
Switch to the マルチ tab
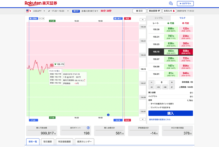[182, 18]
